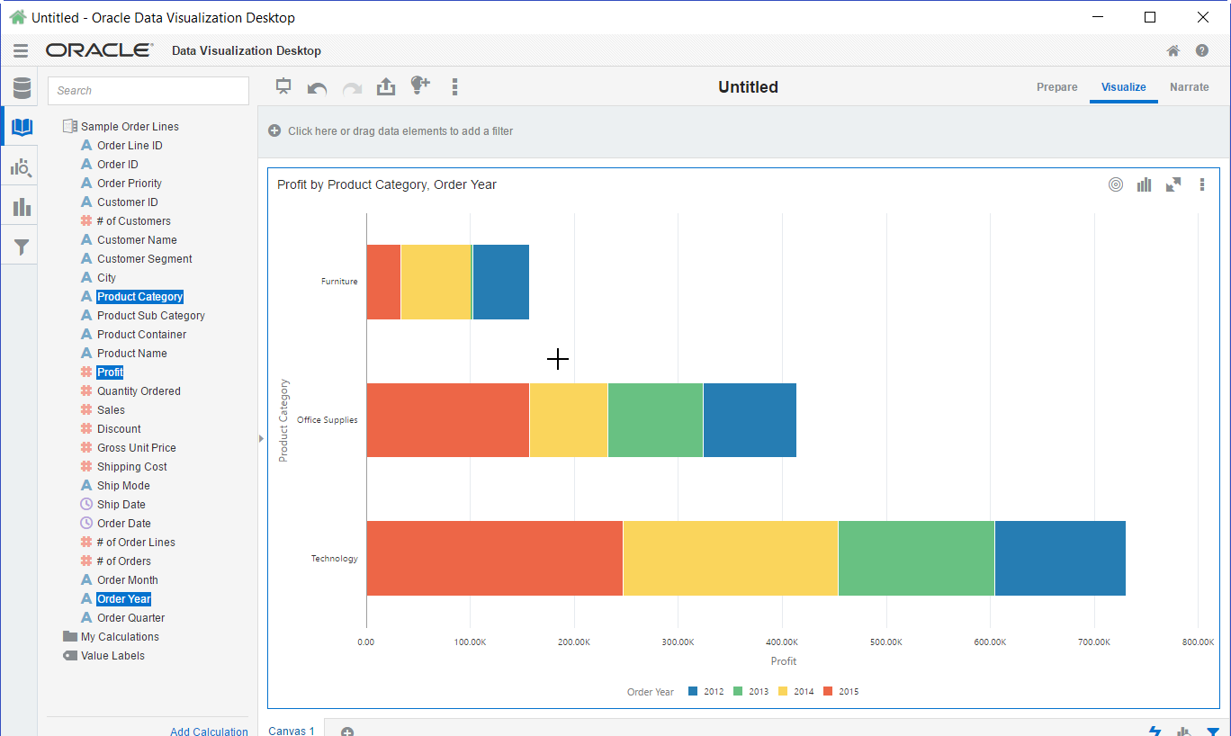Open the visualization's kebab menu
Screen dimensions: 1231x736
coord(1202,184)
